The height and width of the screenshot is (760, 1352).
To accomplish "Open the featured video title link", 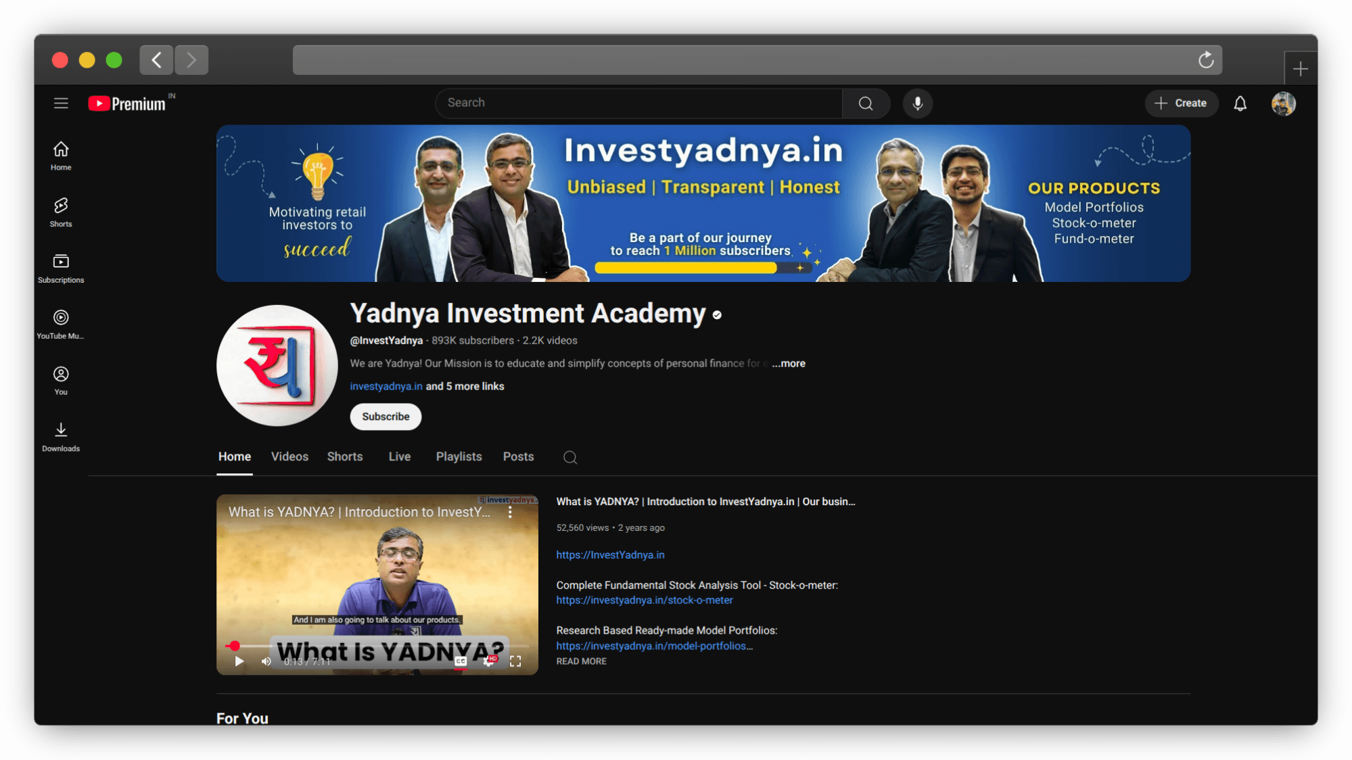I will [x=705, y=502].
